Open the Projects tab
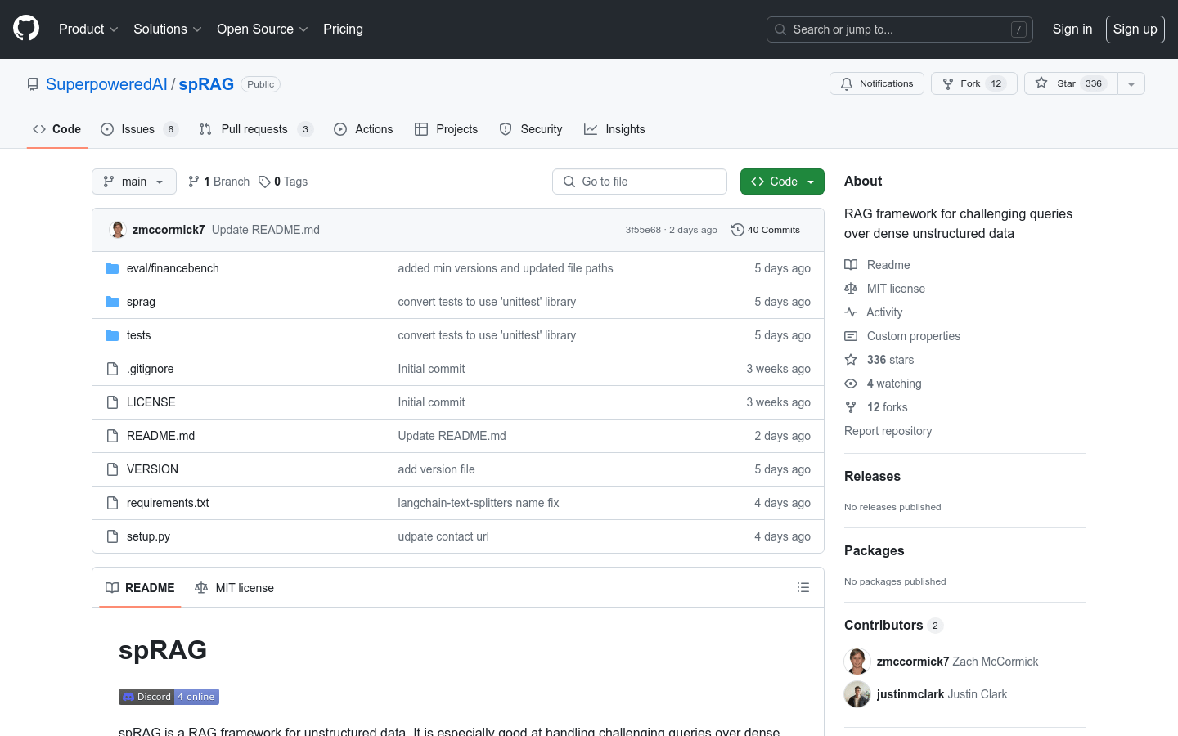 tap(447, 129)
